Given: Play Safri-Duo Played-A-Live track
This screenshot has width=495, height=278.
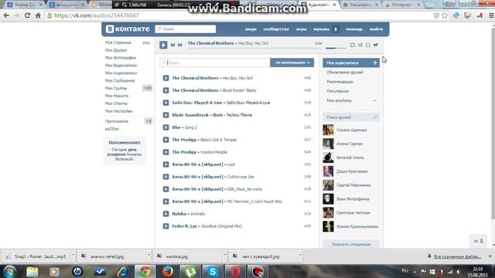Looking at the screenshot, I should pyautogui.click(x=166, y=103).
